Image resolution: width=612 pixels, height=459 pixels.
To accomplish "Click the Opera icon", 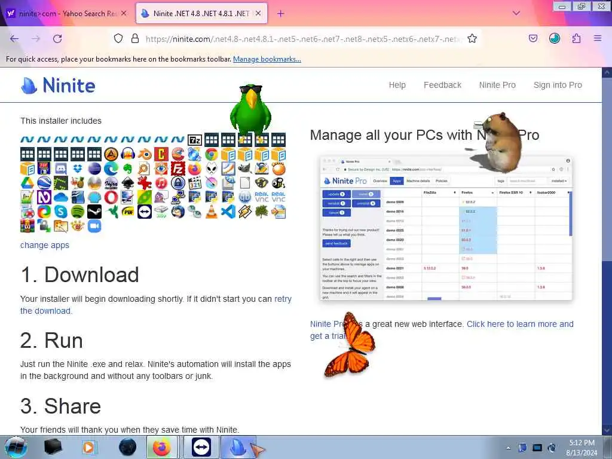I will [111, 197].
